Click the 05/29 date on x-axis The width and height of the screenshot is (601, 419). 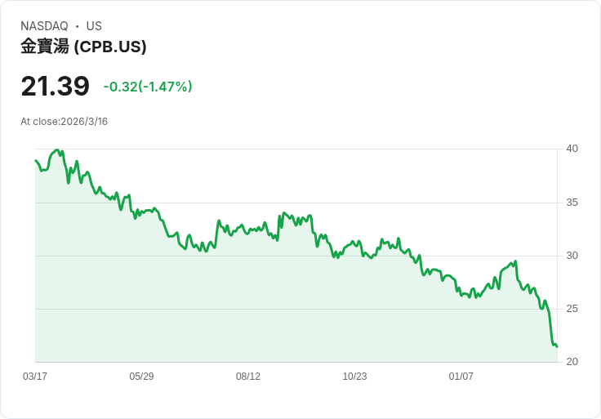(x=141, y=376)
